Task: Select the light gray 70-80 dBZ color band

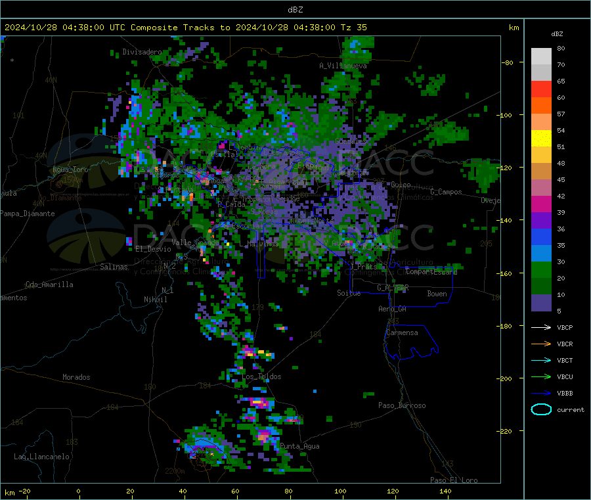Action: 541,57
